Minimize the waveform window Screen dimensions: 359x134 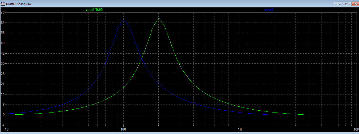tap(338, 4)
